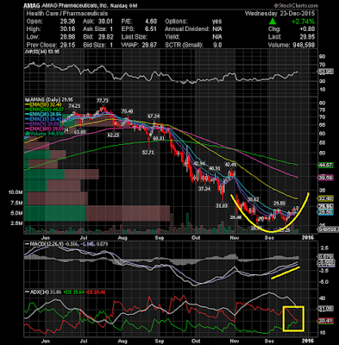Click the EPS value 6.51
The height and width of the screenshot is (345, 339).
coord(151,29)
